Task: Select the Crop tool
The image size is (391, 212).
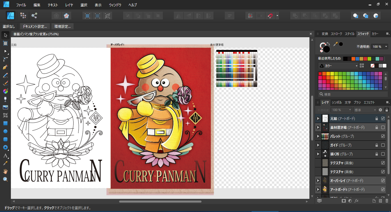Action: [5, 115]
